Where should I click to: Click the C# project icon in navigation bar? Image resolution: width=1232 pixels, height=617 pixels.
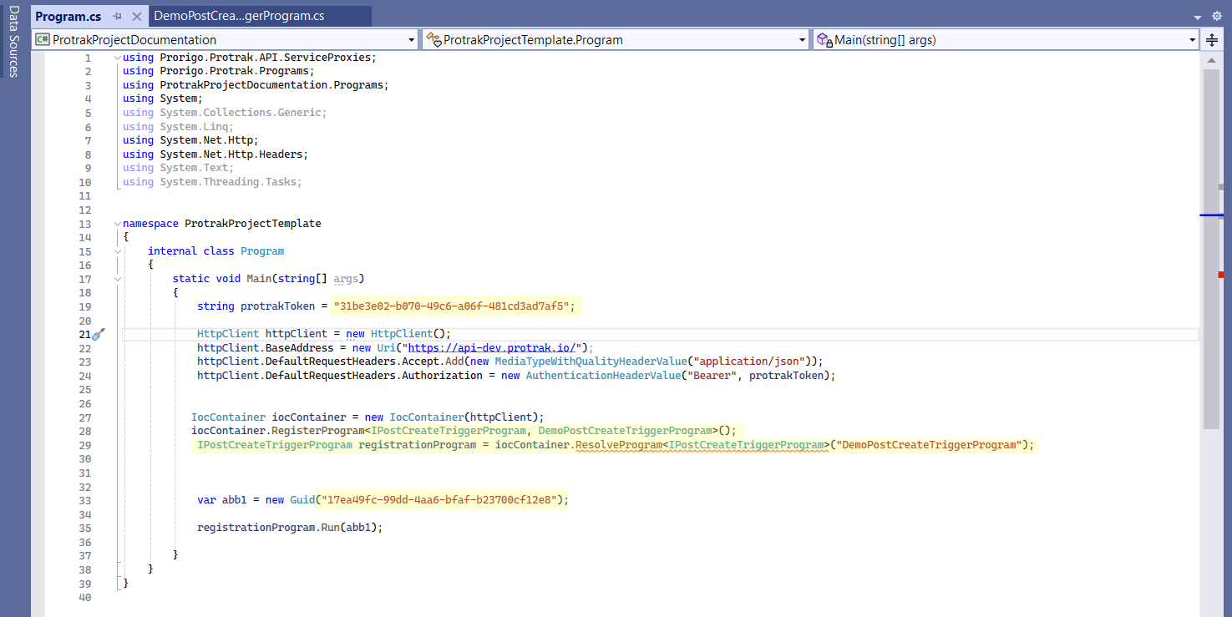click(x=42, y=40)
